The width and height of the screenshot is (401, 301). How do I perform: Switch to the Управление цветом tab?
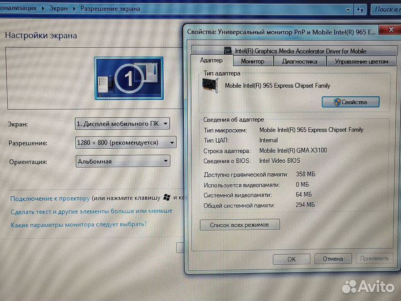[x=361, y=61]
